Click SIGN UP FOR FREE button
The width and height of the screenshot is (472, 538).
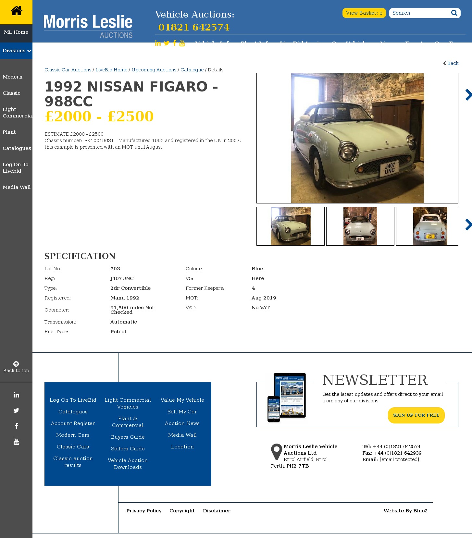click(x=416, y=415)
